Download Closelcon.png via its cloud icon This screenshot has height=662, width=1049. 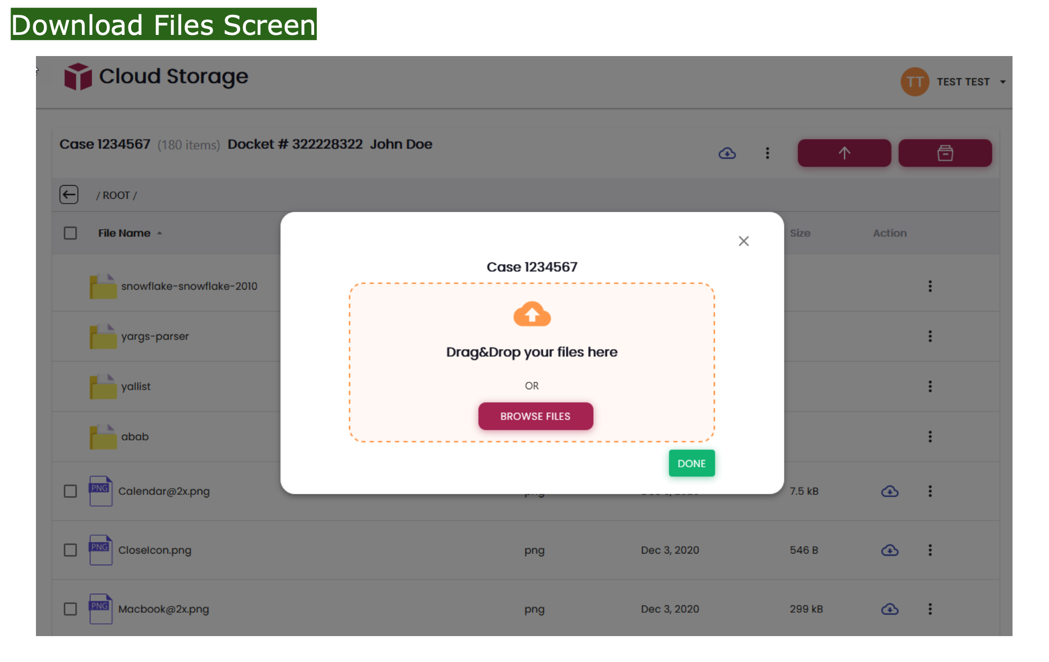pos(890,550)
